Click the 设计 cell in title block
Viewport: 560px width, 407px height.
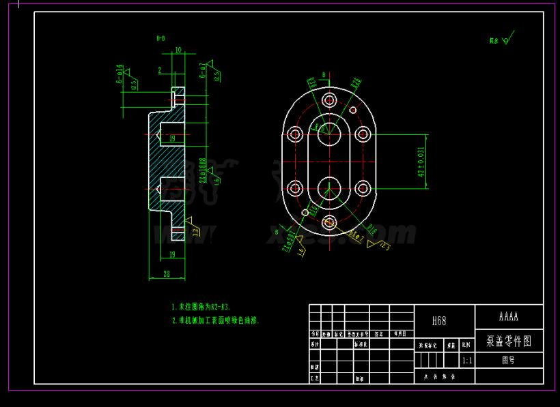(315, 345)
